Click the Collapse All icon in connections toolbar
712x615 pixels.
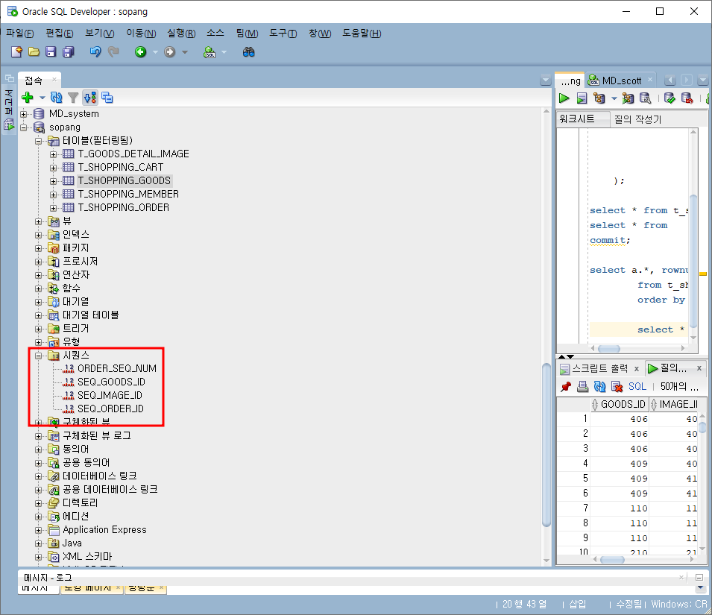coord(107,98)
